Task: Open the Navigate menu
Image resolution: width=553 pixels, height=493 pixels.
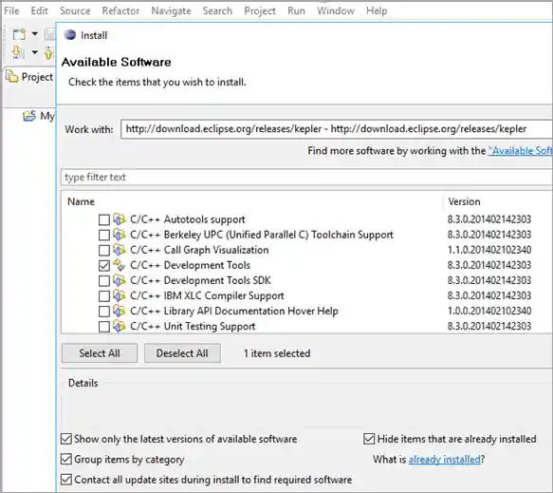Action: pos(171,10)
